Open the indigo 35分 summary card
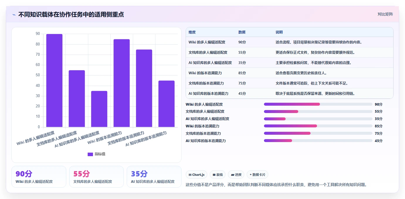405x199 pixels. [154, 177]
